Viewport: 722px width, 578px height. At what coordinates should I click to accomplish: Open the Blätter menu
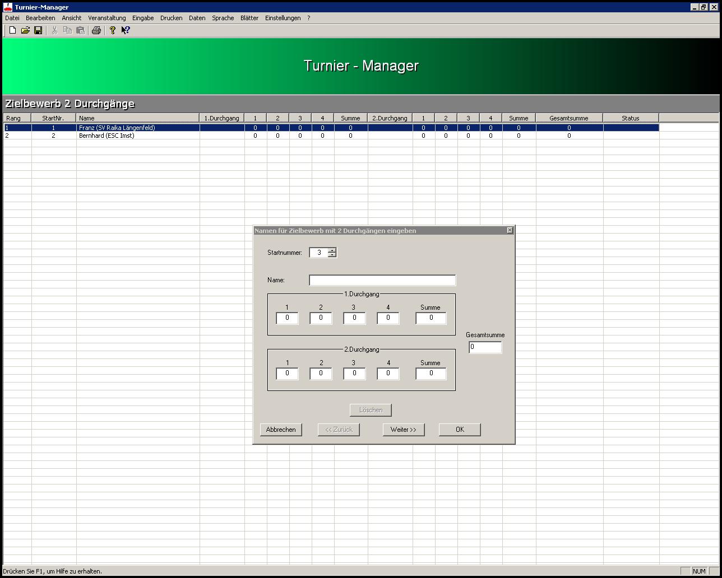tap(249, 18)
